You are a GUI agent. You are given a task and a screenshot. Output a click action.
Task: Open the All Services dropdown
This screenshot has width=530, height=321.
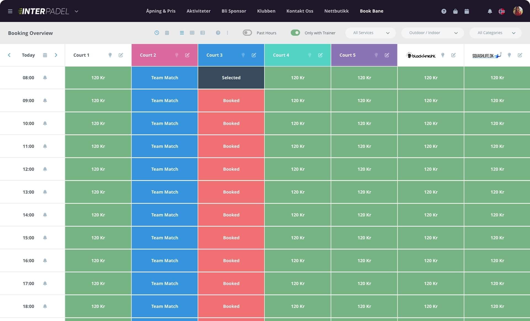point(370,33)
